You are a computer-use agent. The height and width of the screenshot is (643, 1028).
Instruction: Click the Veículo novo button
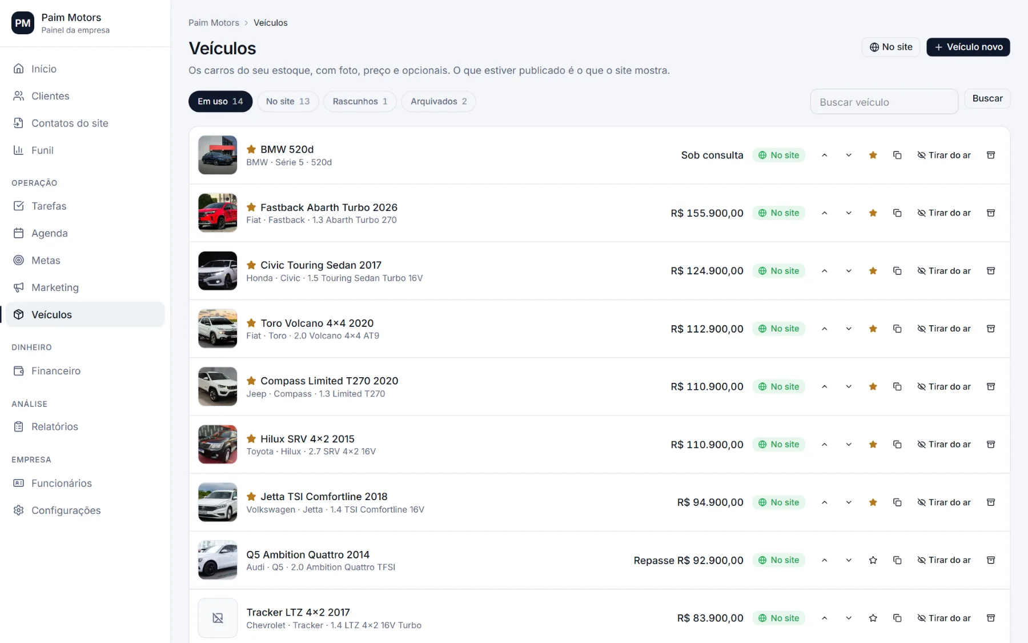[x=968, y=47]
